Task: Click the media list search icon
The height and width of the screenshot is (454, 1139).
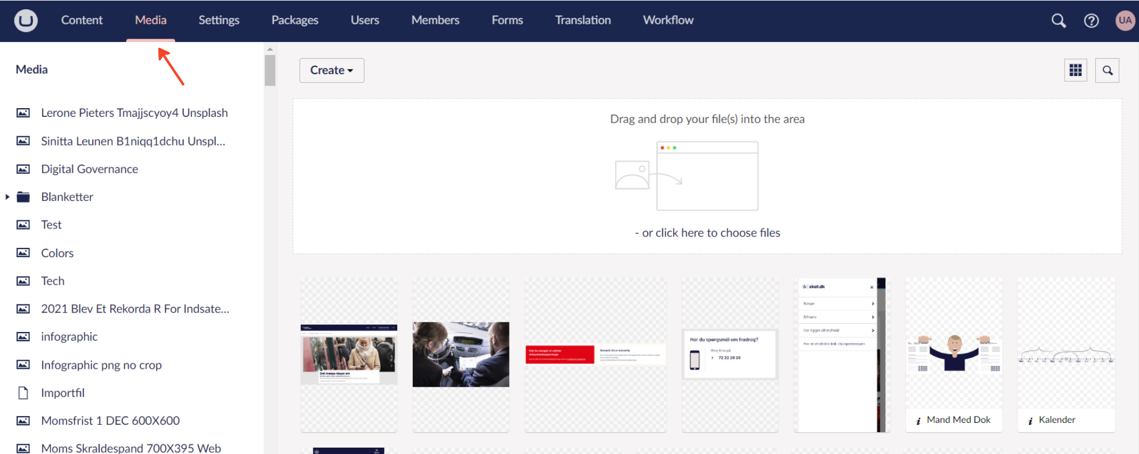Action: [x=1107, y=70]
